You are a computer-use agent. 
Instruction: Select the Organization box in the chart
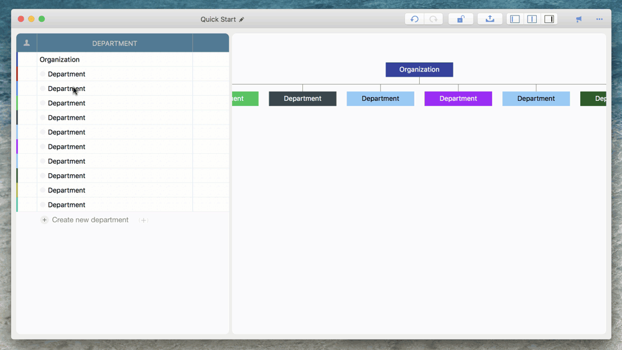(x=419, y=70)
